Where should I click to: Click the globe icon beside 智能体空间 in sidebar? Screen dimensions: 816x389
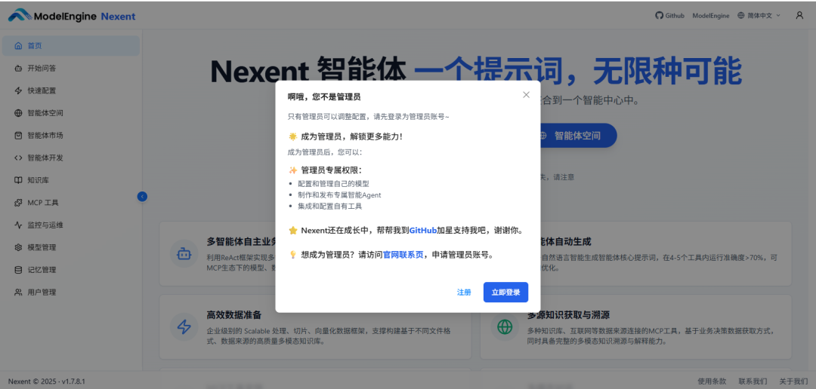pos(18,112)
